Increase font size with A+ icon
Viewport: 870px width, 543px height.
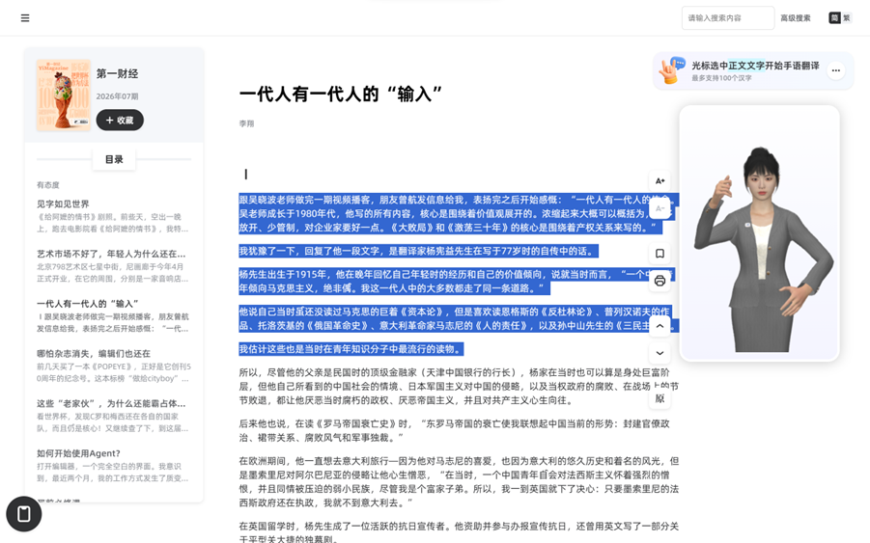(660, 181)
